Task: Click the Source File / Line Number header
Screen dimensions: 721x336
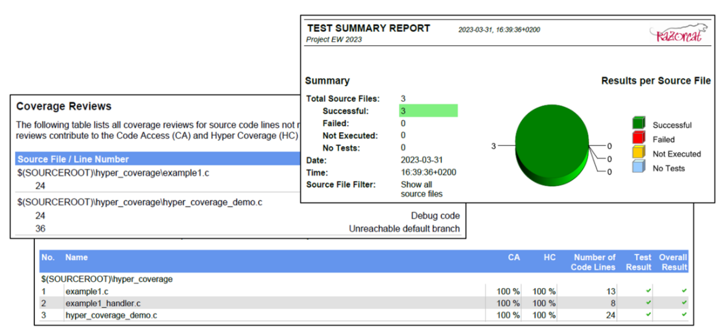Action: pos(73,159)
